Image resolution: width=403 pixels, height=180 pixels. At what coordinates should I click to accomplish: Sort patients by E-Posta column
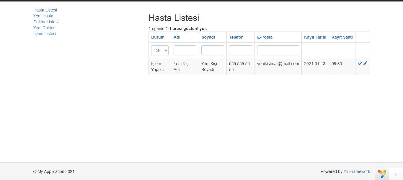click(x=265, y=37)
